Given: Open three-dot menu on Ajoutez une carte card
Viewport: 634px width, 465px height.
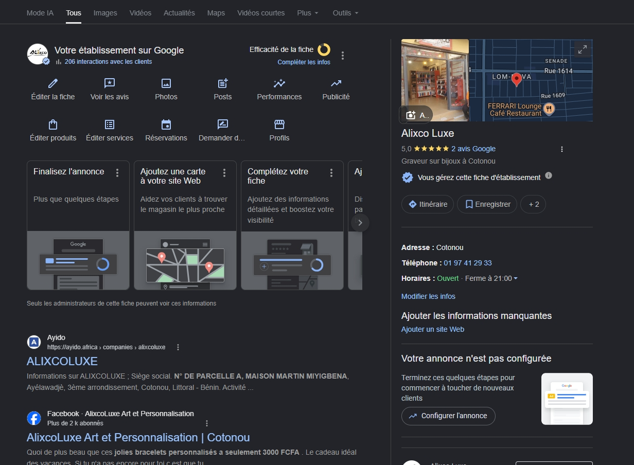Looking at the screenshot, I should point(224,173).
